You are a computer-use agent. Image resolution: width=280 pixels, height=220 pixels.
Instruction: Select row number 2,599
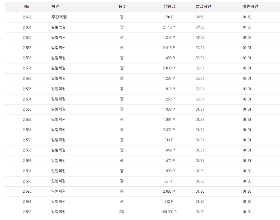click(27, 48)
